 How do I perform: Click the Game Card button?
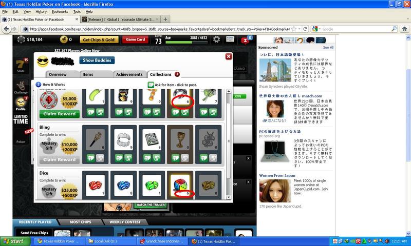(x=135, y=39)
